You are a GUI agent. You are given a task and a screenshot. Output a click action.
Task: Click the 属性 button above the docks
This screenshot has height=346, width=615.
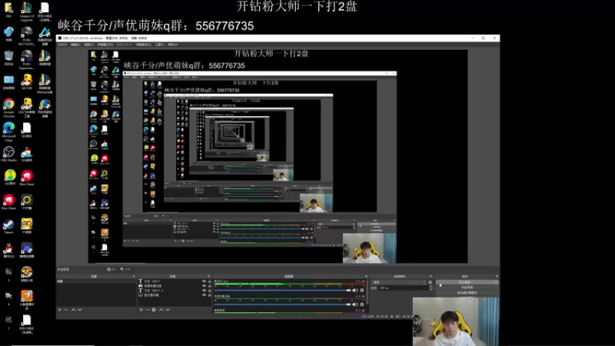tap(111, 269)
